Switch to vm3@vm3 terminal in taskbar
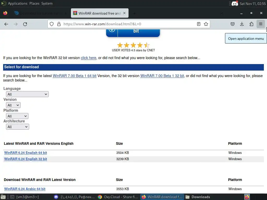The width and height of the screenshot is (267, 200). point(25,197)
